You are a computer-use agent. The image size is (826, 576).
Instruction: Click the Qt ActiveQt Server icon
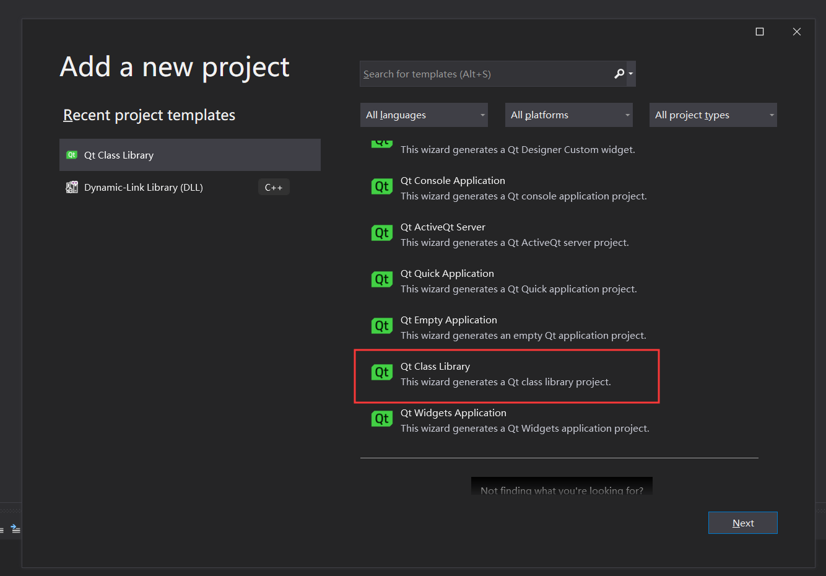point(381,233)
